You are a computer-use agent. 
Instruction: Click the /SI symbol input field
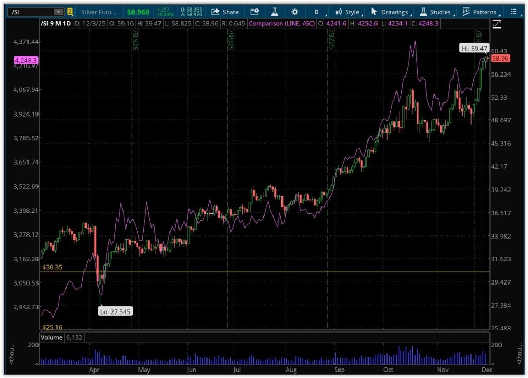(32, 12)
